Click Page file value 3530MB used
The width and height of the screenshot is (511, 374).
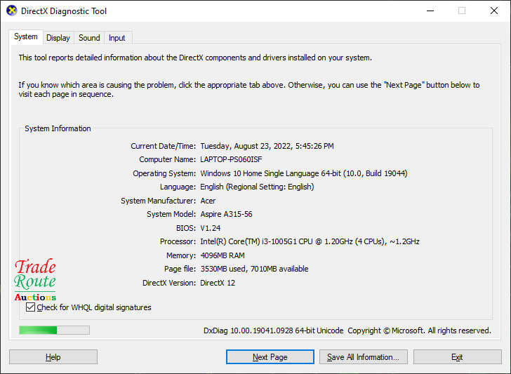click(254, 269)
